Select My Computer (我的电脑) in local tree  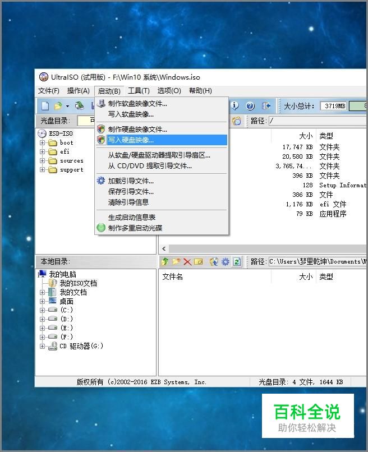(x=63, y=274)
